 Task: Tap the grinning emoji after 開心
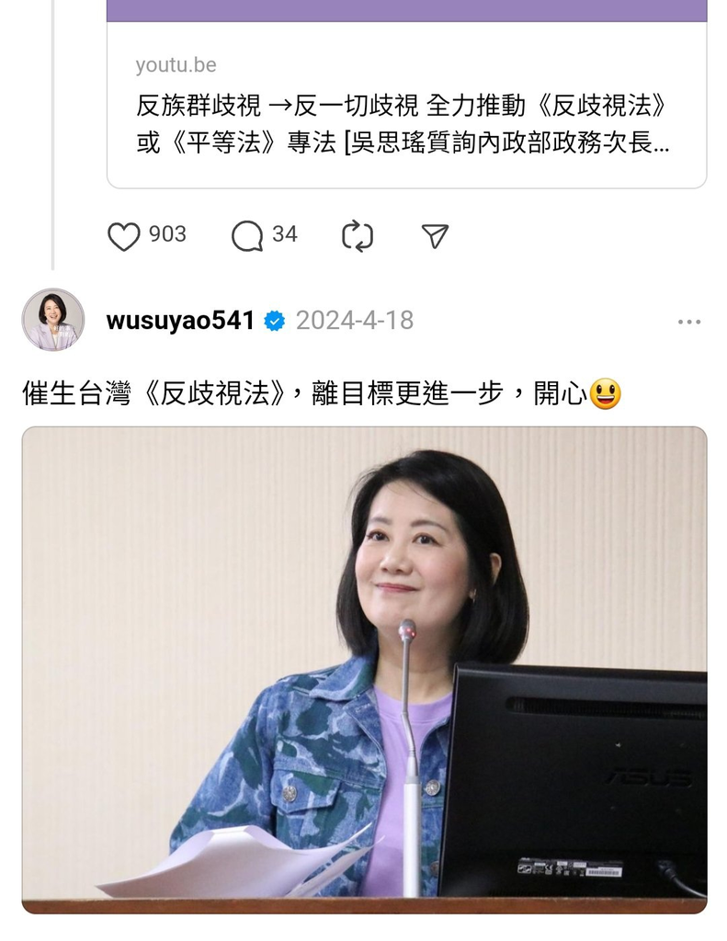point(605,393)
